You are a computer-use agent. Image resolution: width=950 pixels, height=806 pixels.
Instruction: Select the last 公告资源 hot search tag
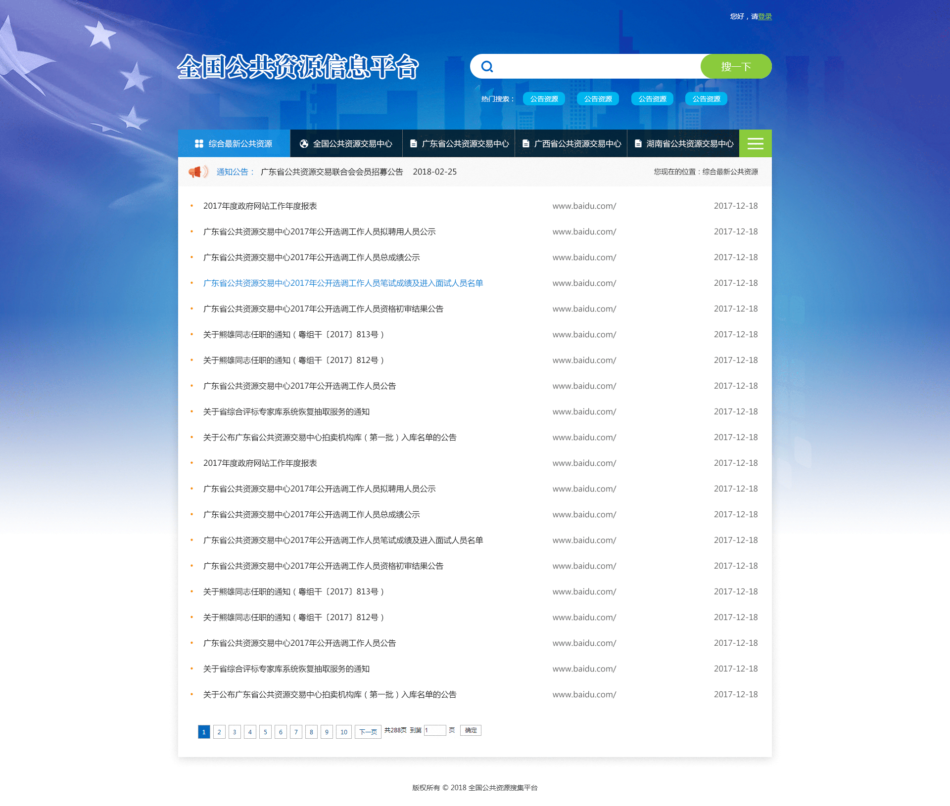[x=706, y=99]
